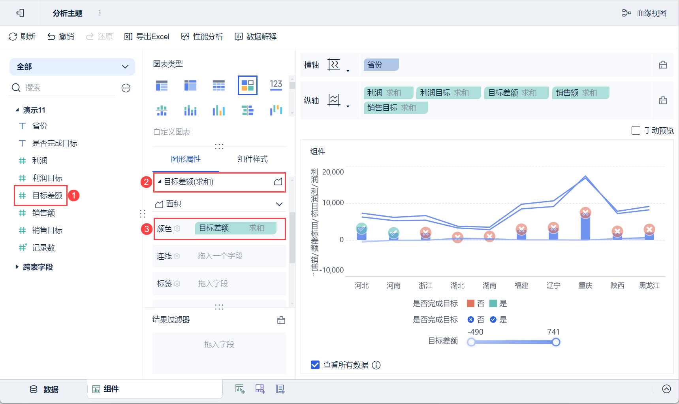
Task: Clear the 横轴 fields with the eraser icon
Action: 663,65
